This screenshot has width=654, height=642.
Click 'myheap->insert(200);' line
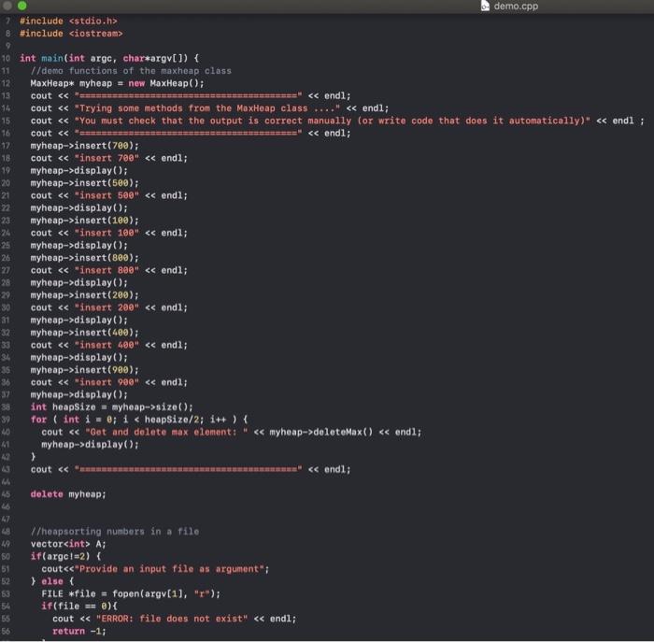pyautogui.click(x=84, y=295)
